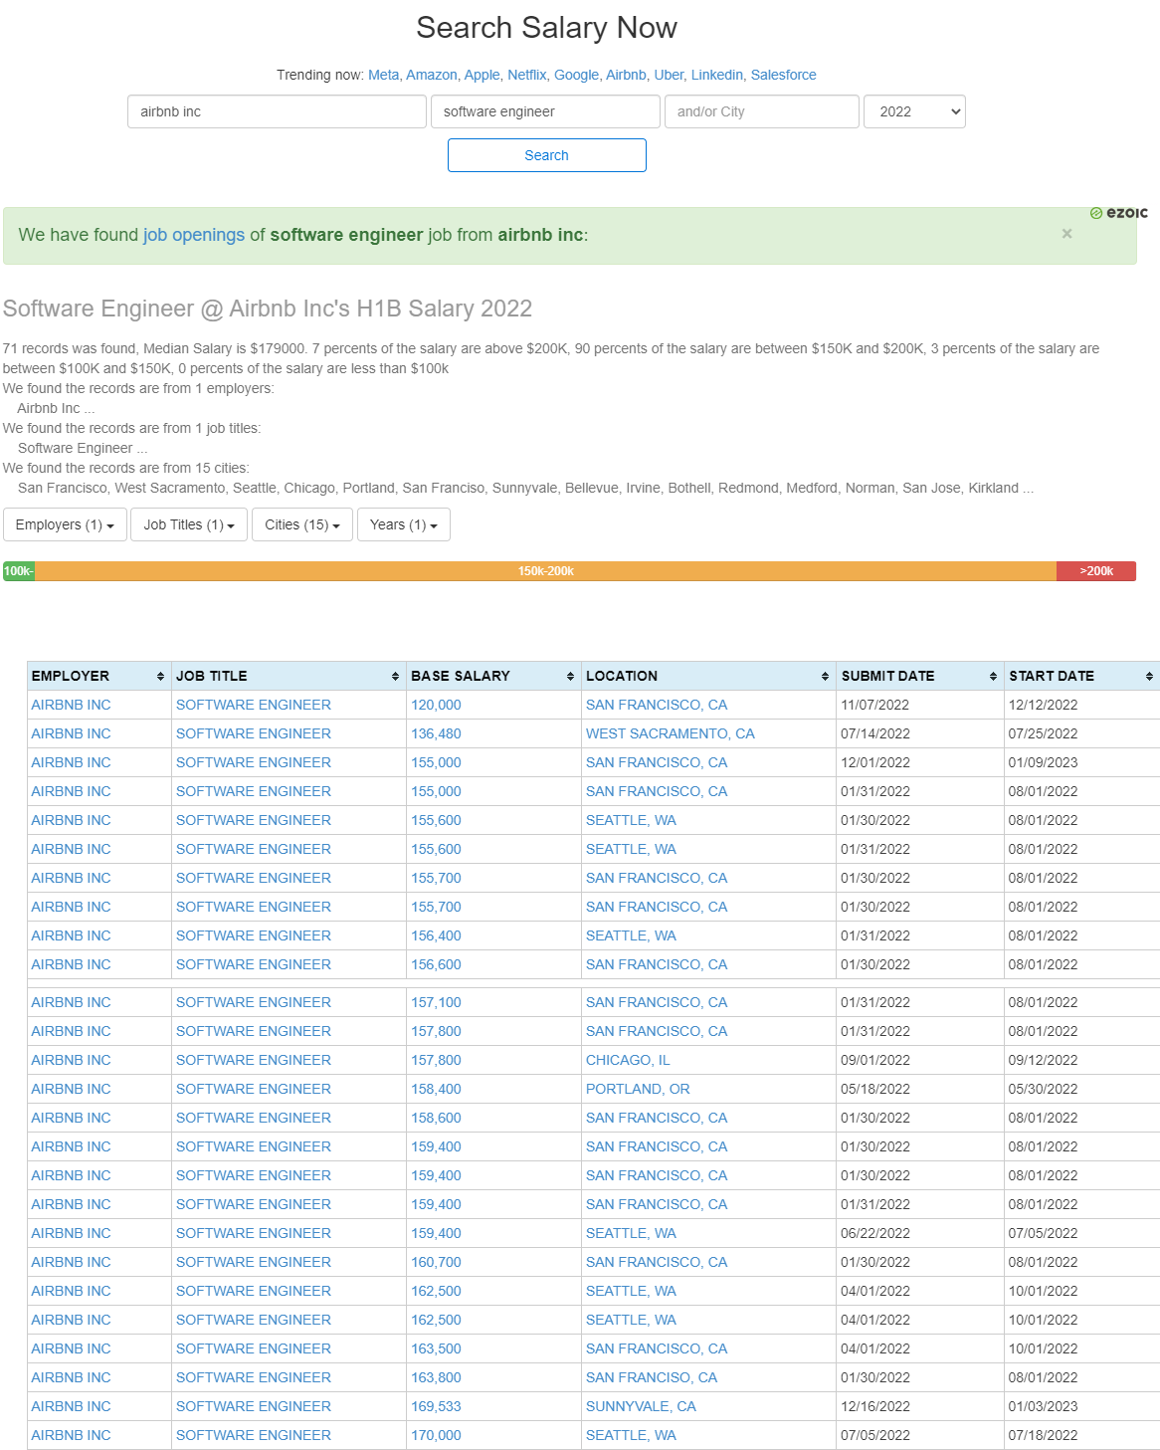Open the PORTLAND, OR location link
1160x1450 pixels.
638,1089
